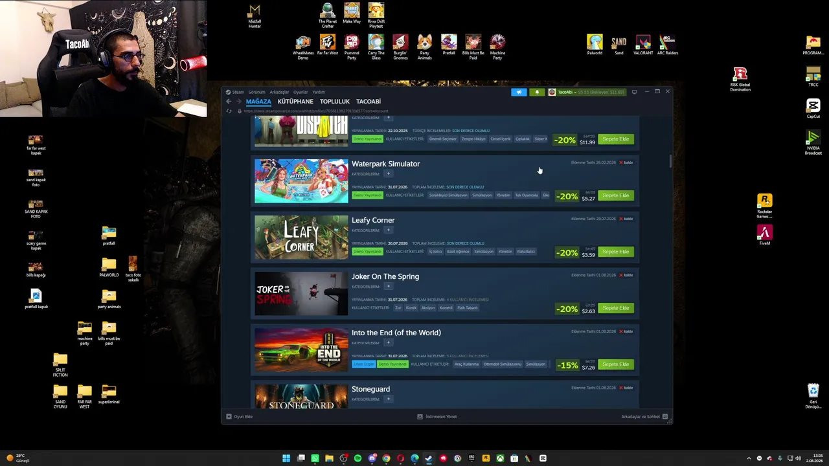
Task: Go back with the Steam back arrow
Action: [228, 102]
